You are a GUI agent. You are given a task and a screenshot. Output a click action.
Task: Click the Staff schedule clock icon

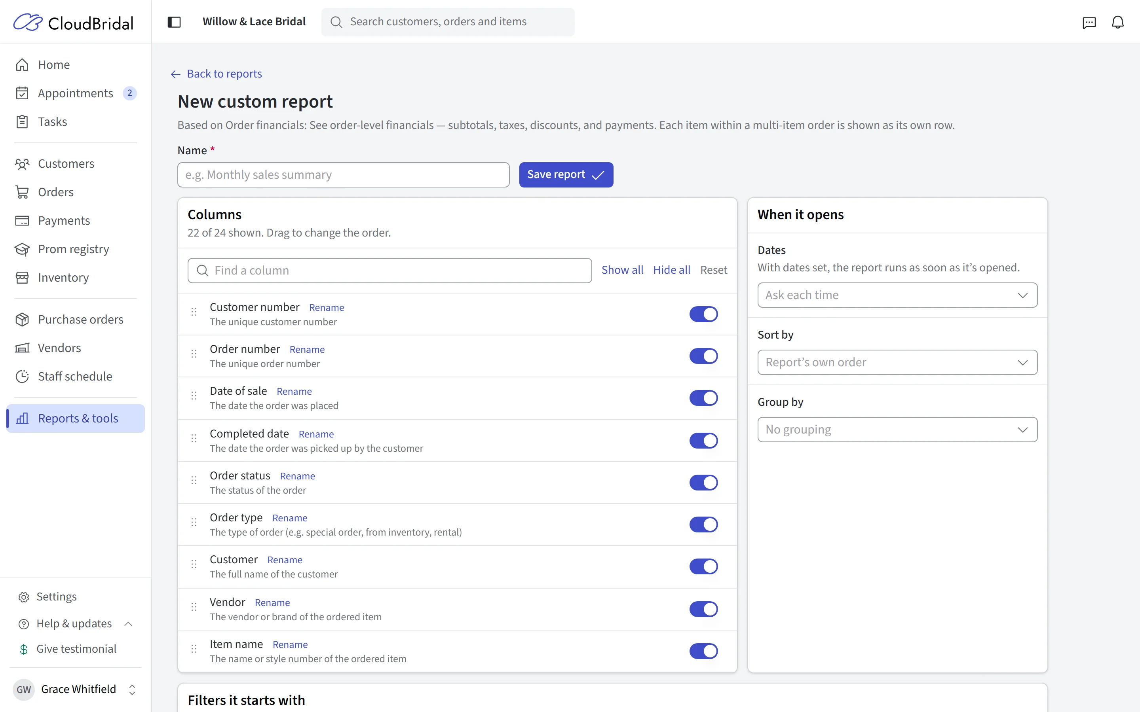pyautogui.click(x=22, y=376)
